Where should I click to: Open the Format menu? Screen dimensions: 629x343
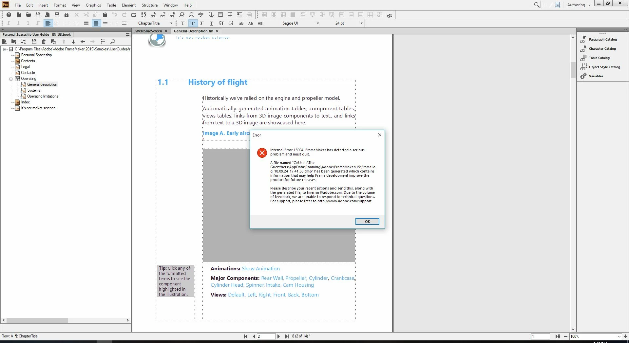coord(60,5)
